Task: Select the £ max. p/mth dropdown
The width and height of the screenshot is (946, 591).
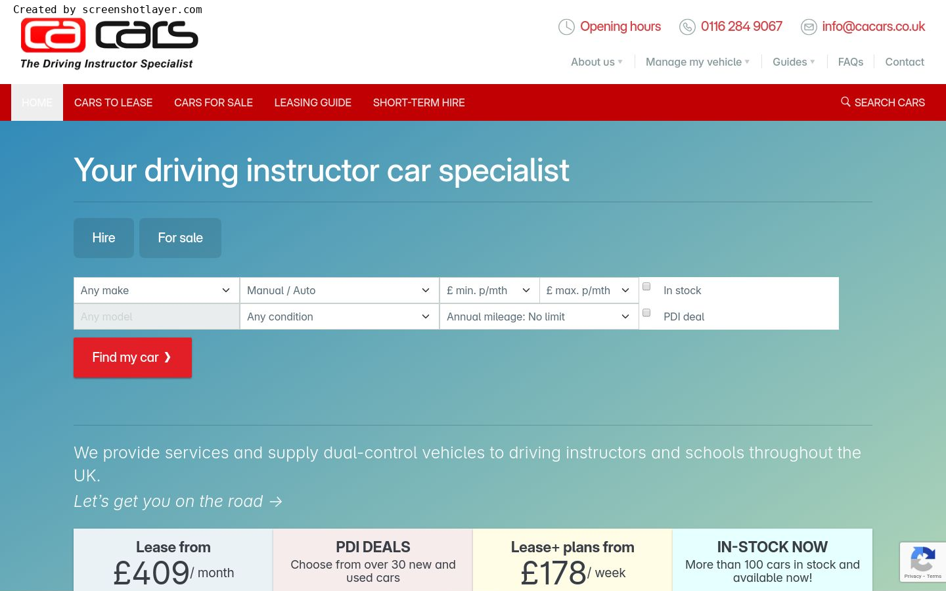Action: tap(588, 290)
